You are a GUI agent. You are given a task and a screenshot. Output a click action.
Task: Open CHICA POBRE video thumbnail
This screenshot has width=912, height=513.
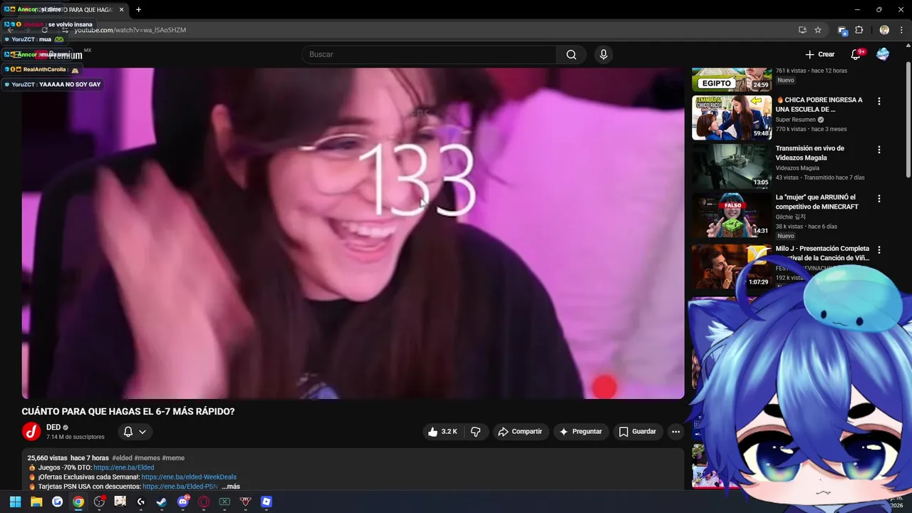[732, 118]
